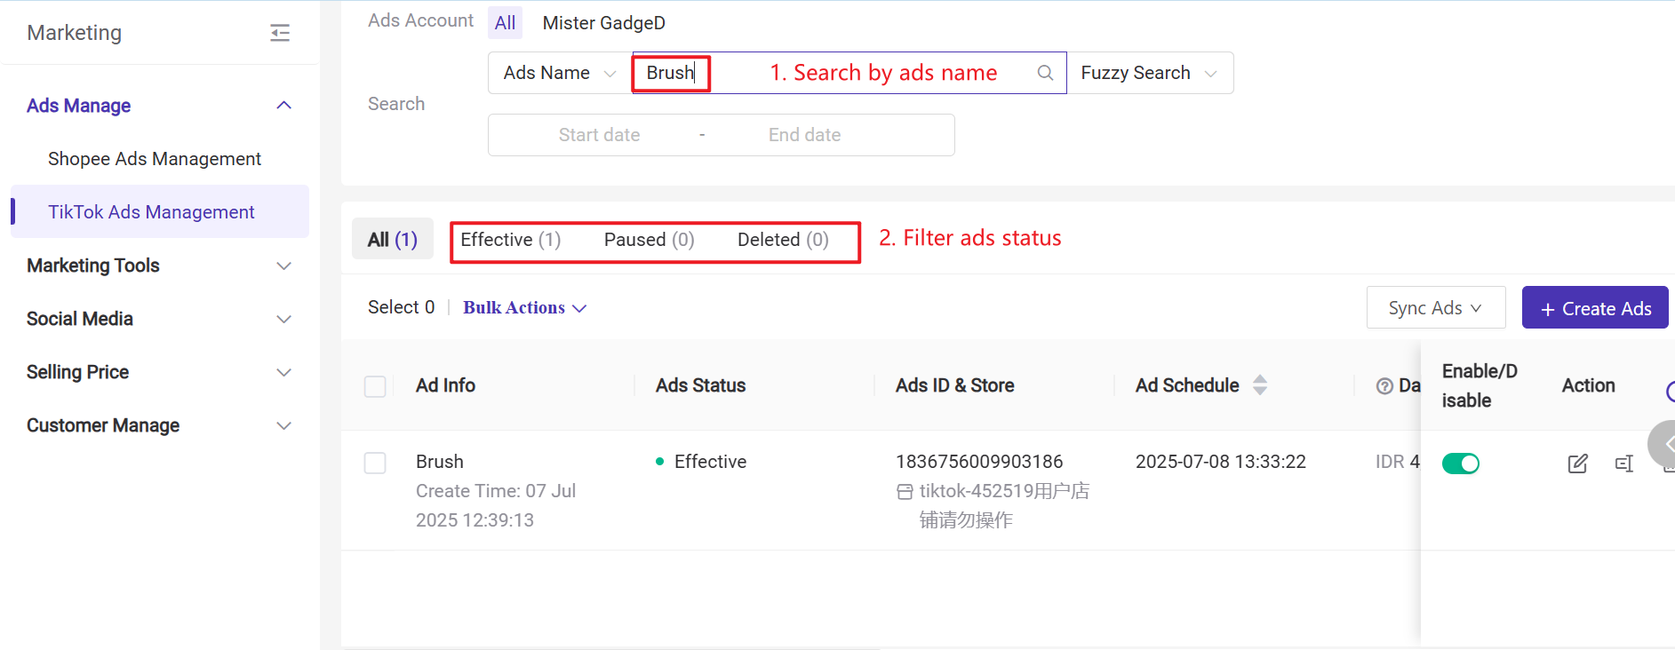1675x650 pixels.
Task: Click the rename icon in Action column
Action: [x=1623, y=464]
